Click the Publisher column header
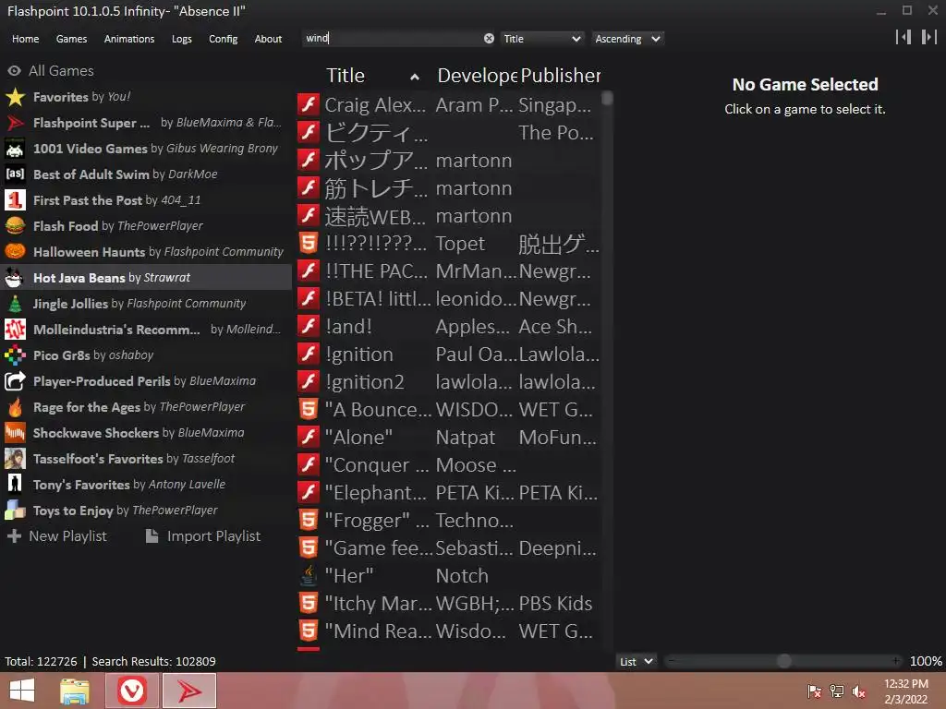This screenshot has width=946, height=709. 561,76
